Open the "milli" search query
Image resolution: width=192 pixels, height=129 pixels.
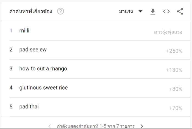[x=24, y=31]
